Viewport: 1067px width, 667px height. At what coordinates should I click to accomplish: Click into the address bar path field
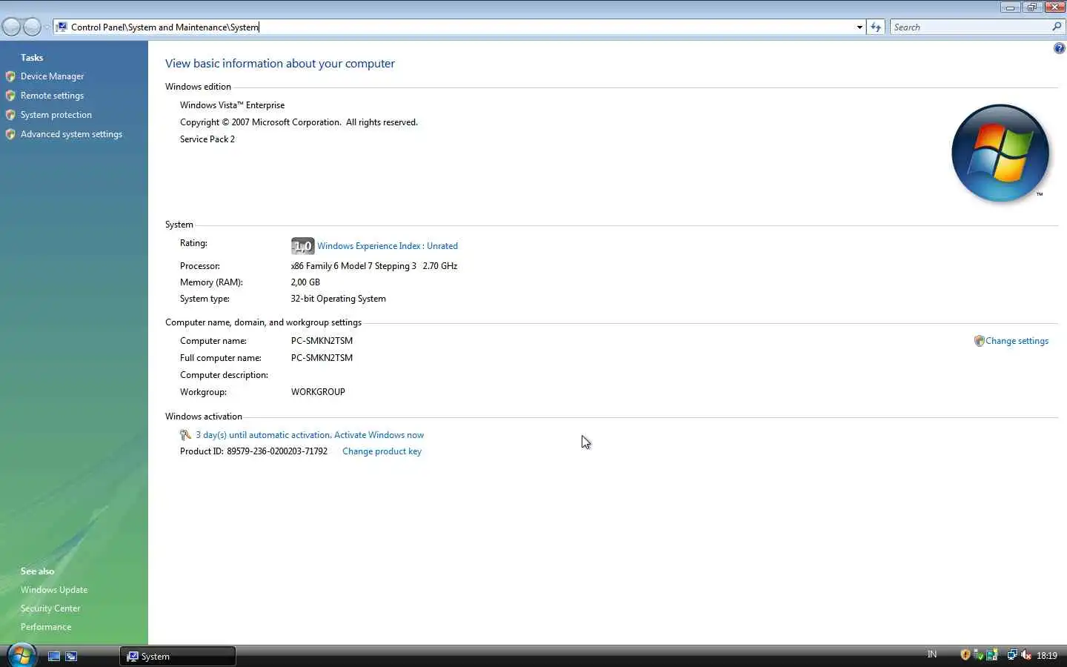[x=459, y=27]
